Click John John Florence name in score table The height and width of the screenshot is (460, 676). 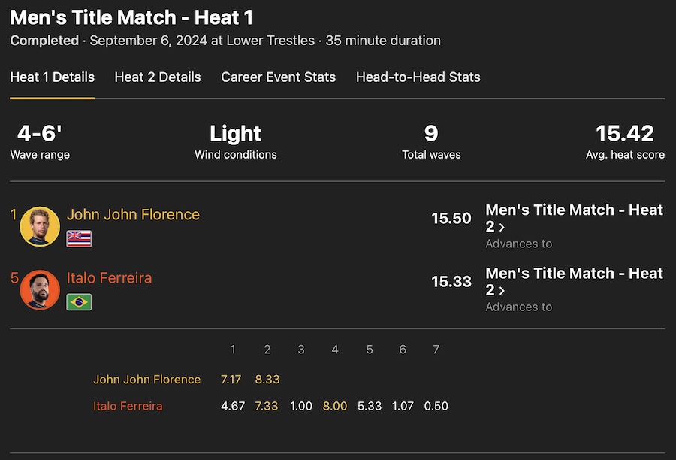click(x=146, y=380)
